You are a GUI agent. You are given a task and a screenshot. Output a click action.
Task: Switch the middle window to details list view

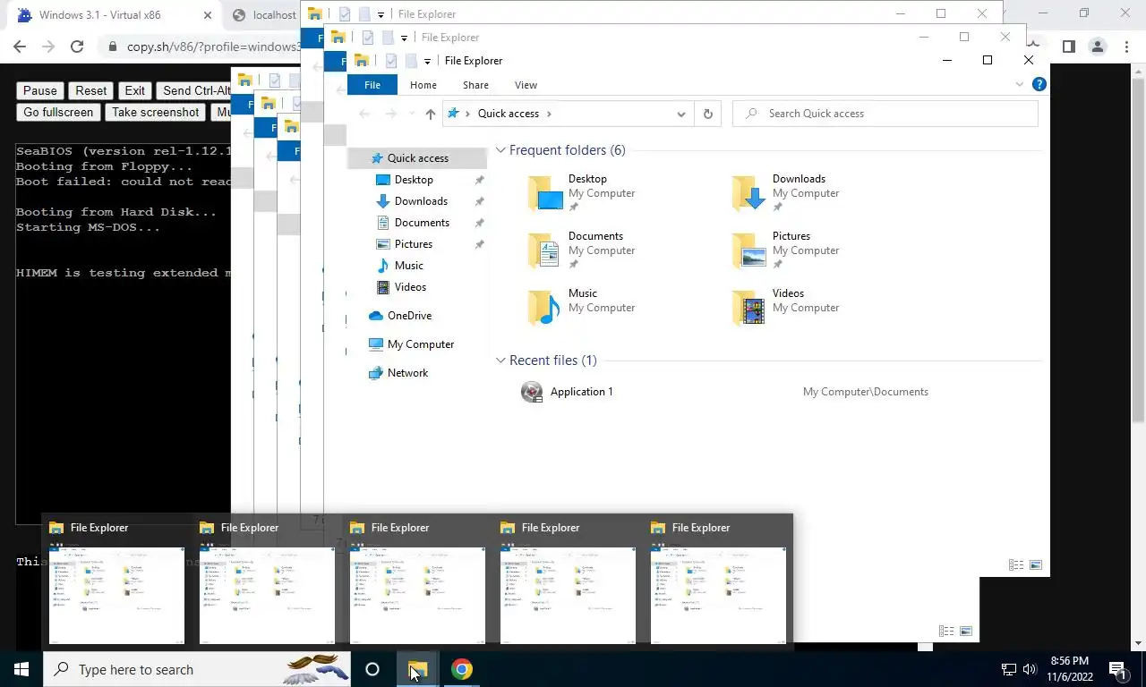coord(946,631)
